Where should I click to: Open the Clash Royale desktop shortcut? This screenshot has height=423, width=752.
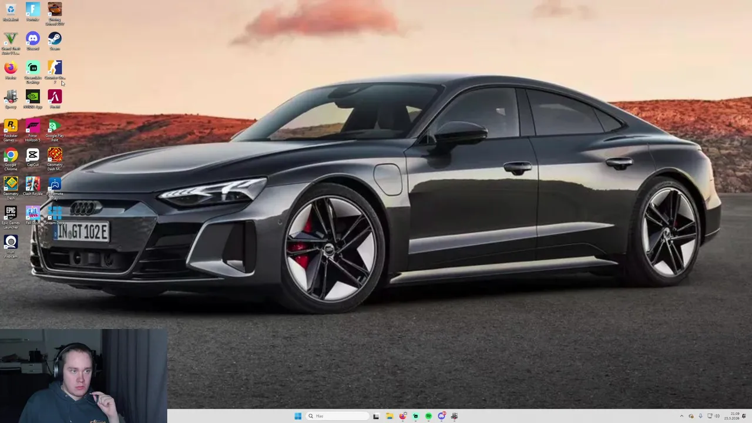point(32,187)
